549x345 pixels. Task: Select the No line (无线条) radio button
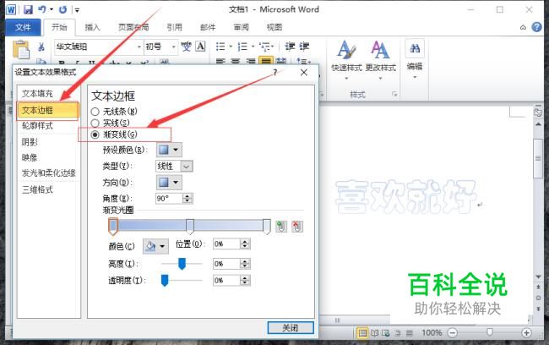coord(95,112)
